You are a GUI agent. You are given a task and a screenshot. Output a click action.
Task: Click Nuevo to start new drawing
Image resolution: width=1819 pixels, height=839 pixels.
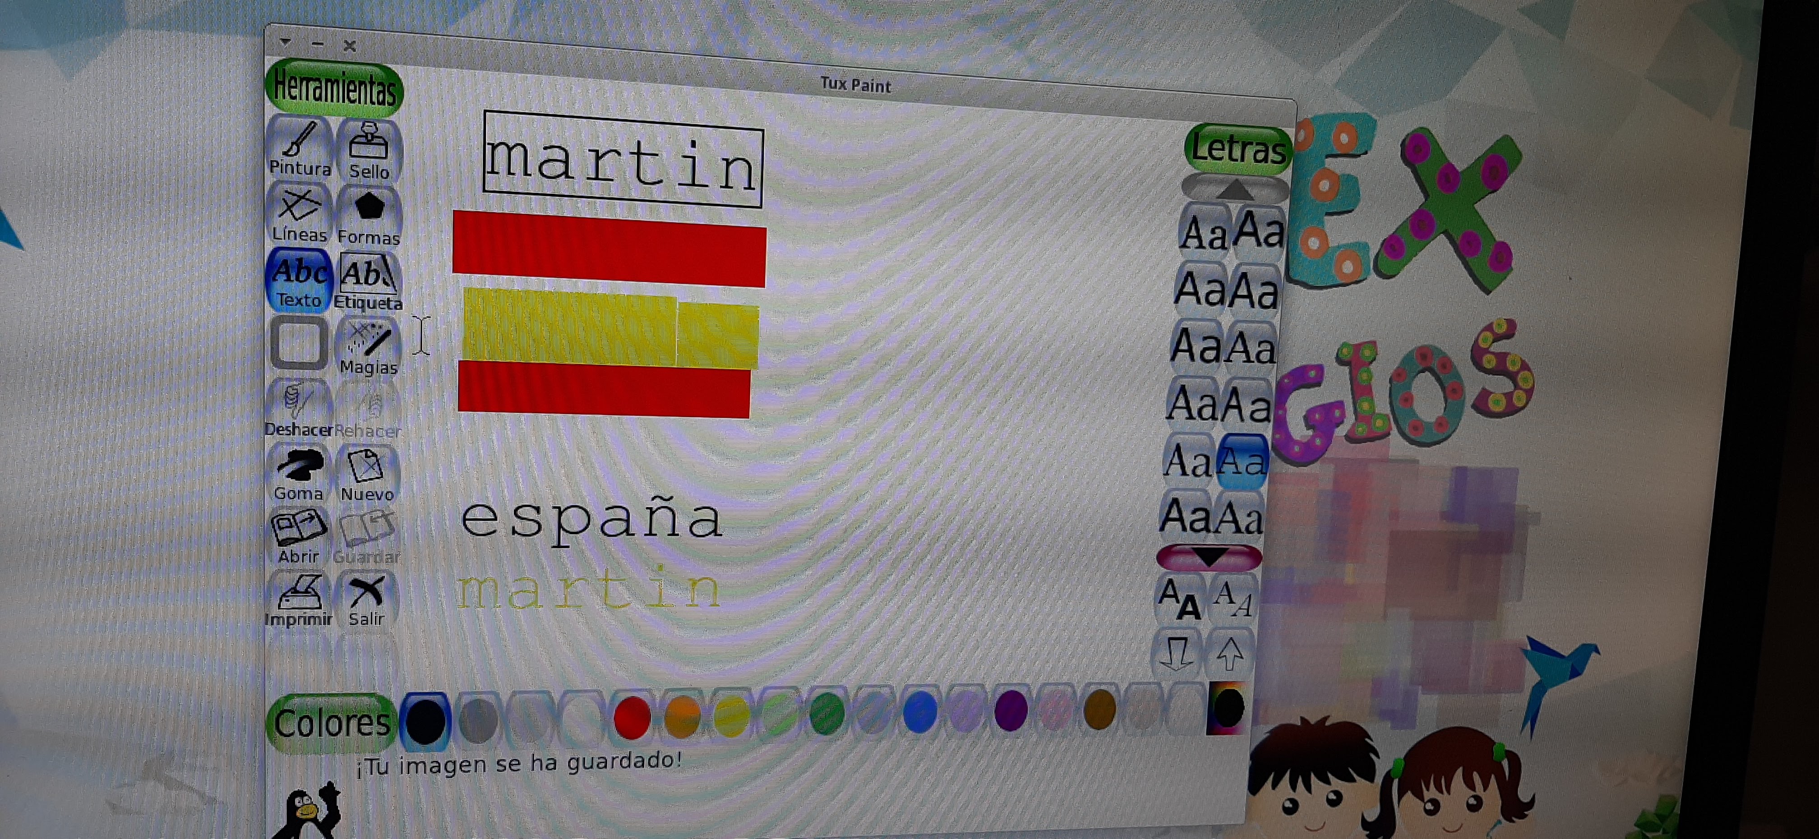coord(366,474)
